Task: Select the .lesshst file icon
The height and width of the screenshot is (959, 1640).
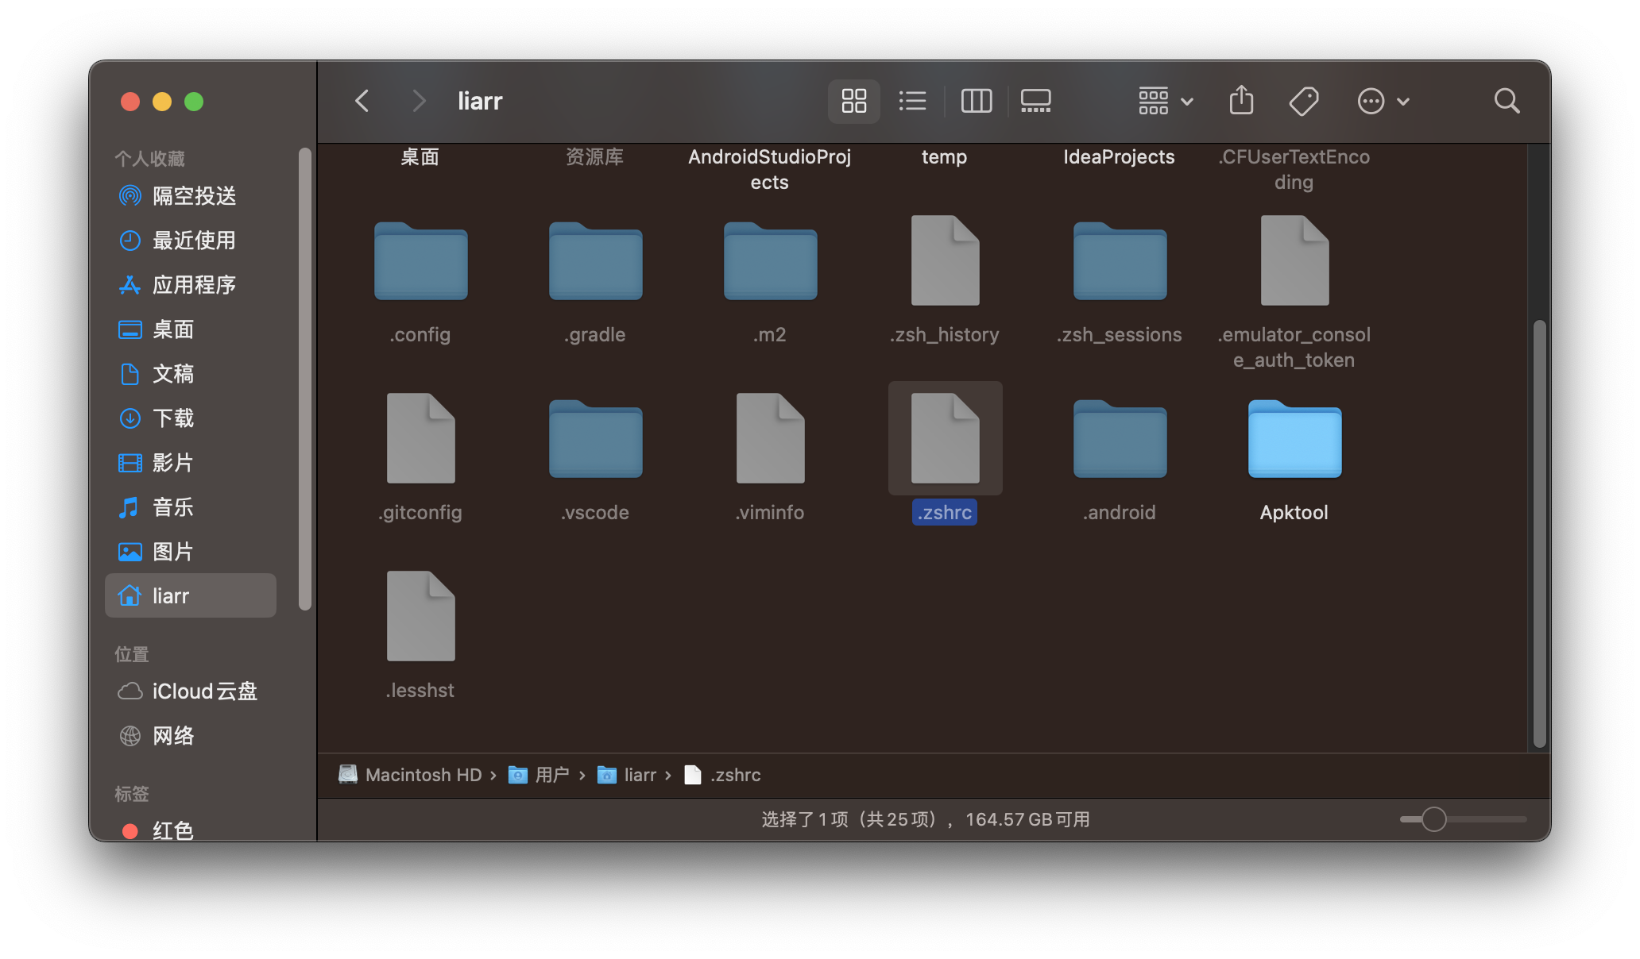Action: (420, 616)
